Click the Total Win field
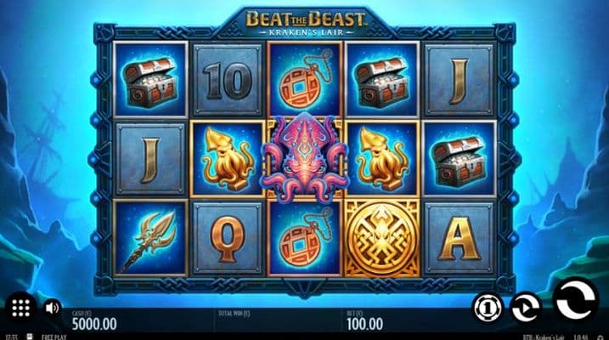Viewport: 609px width, 340px height. coord(278,320)
